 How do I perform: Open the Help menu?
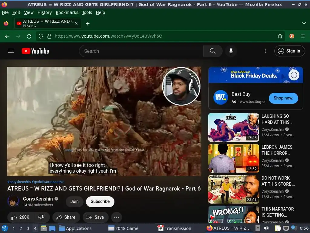pyautogui.click(x=101, y=12)
